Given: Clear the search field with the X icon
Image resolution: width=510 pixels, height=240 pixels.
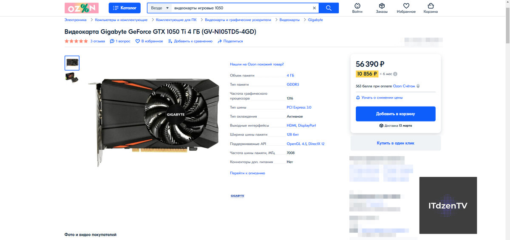Looking at the screenshot, I should click(x=314, y=8).
